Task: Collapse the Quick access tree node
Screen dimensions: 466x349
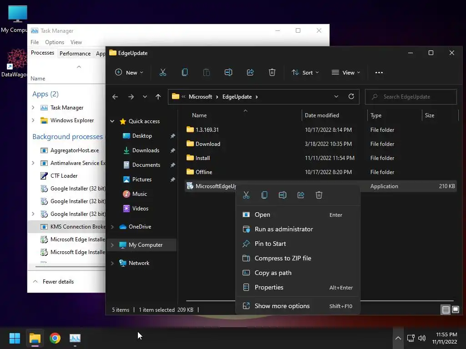Action: 112,121
